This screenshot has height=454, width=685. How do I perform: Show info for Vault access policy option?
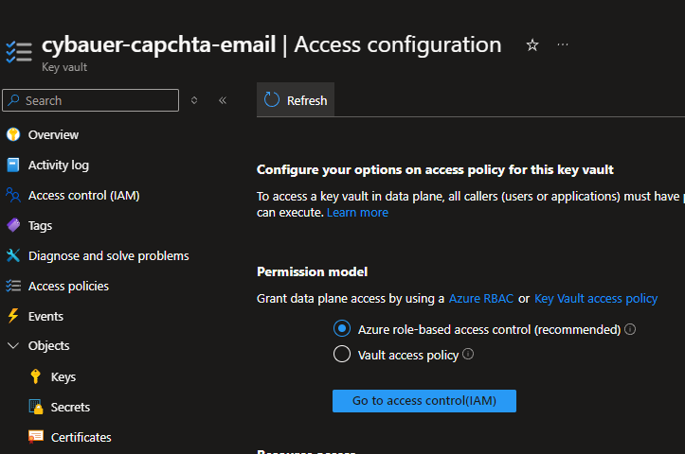(x=468, y=354)
